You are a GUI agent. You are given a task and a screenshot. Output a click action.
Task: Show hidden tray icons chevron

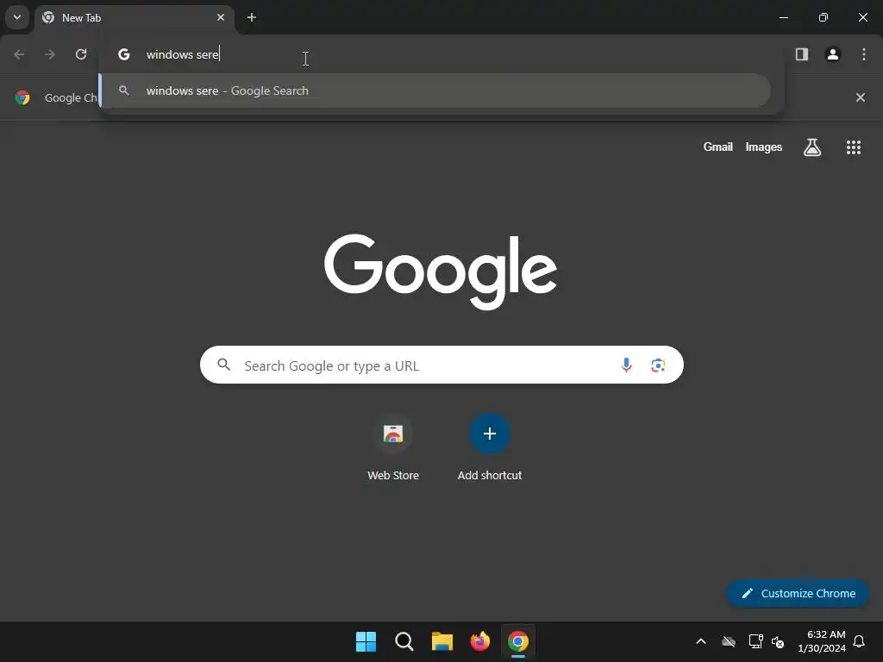pyautogui.click(x=701, y=641)
